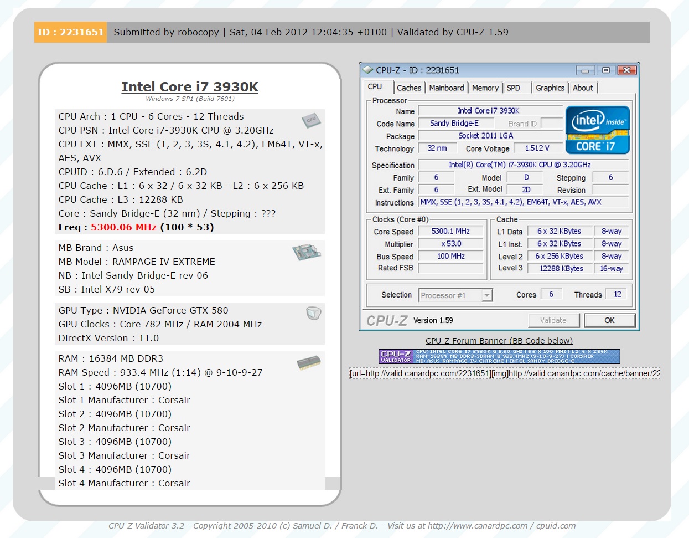Click the Technology value '32 nm'

[x=437, y=148]
